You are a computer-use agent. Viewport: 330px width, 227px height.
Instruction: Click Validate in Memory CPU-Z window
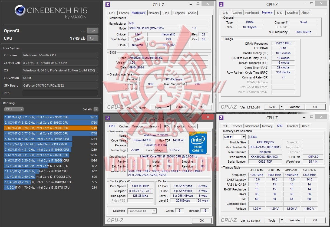coord(295,107)
